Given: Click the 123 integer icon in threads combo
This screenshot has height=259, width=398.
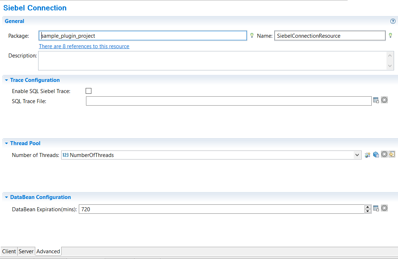Looking at the screenshot, I should [x=65, y=155].
